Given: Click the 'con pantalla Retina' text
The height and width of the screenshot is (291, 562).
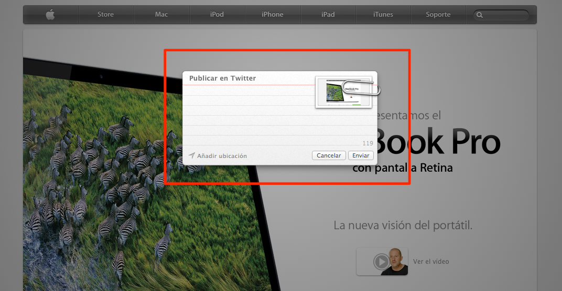Looking at the screenshot, I should click(403, 167).
